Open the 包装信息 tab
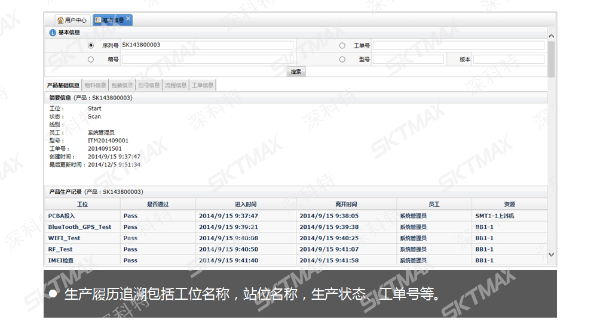Image resolution: width=597 pixels, height=326 pixels. point(123,85)
